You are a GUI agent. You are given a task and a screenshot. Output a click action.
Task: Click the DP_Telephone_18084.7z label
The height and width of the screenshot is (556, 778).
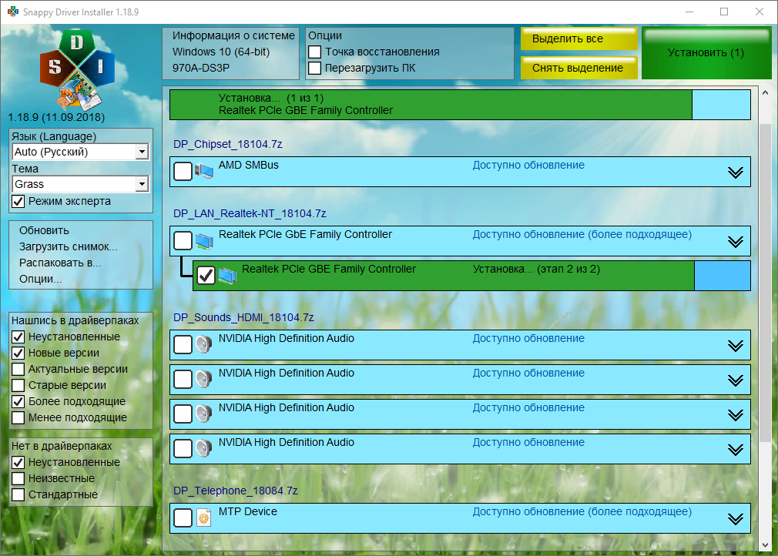point(236,491)
